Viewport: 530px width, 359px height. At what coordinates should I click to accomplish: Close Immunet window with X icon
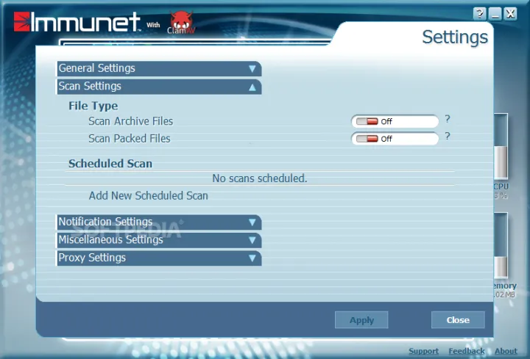510,13
